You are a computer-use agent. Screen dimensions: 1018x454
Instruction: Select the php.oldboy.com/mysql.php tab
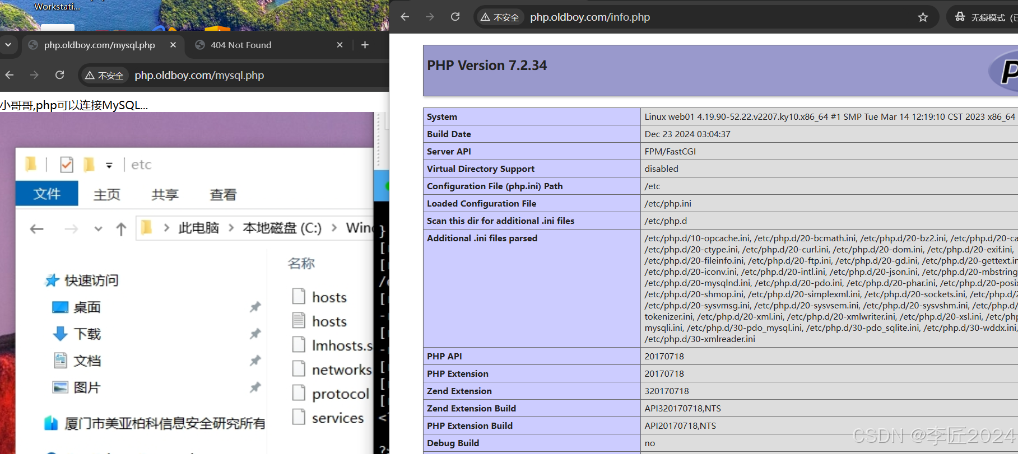[99, 45]
